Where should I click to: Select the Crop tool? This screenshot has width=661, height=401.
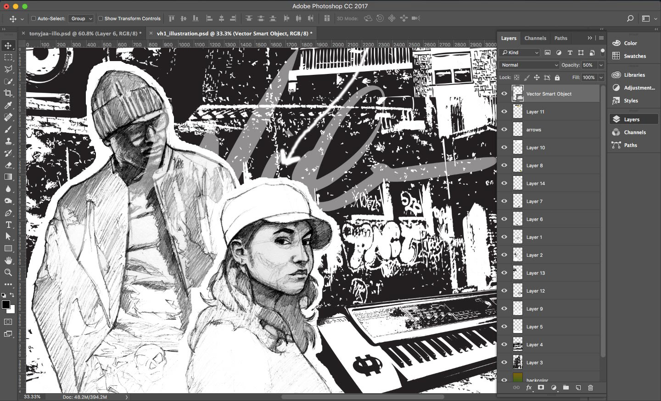tap(8, 93)
